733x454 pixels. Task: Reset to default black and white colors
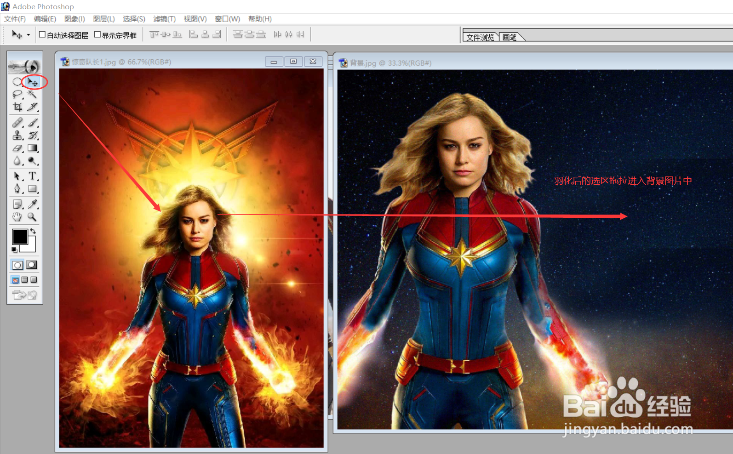[x=14, y=250]
